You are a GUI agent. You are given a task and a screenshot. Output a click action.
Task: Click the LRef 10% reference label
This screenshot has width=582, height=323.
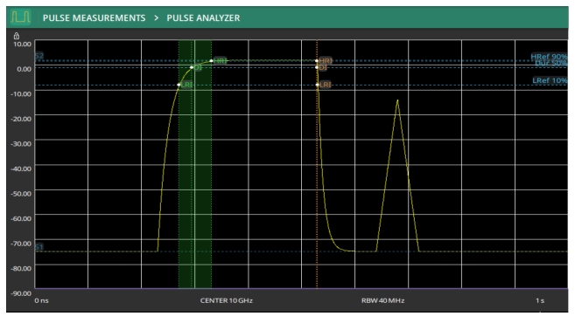pos(550,80)
